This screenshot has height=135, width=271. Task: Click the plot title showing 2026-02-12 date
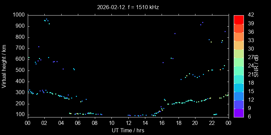click(128, 7)
